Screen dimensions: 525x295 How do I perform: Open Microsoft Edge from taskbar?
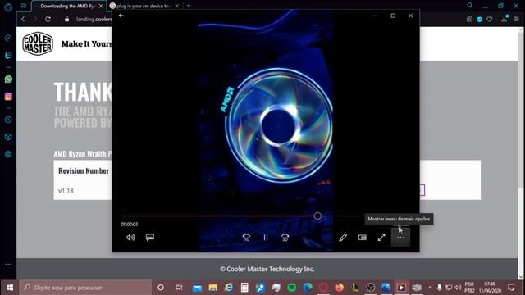click(x=308, y=288)
